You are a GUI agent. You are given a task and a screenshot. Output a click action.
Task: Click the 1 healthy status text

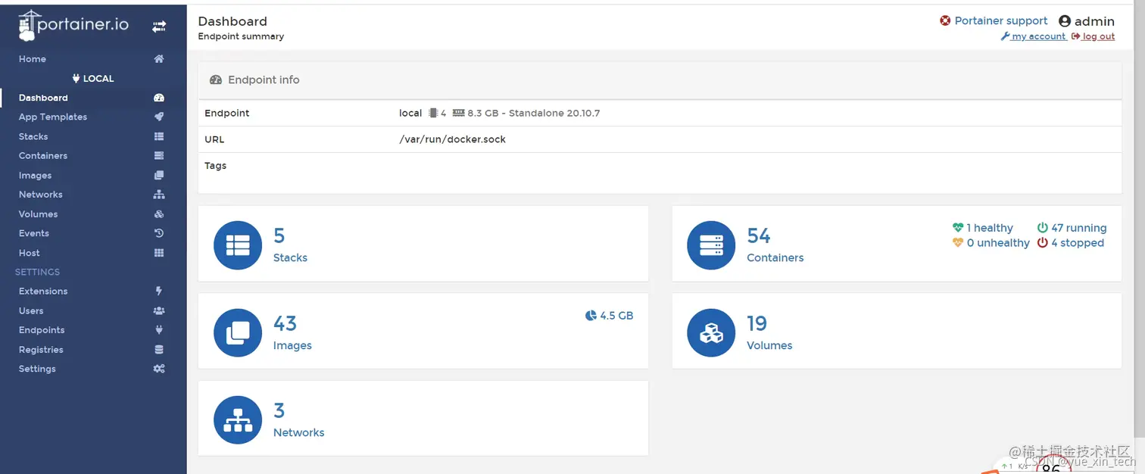(x=989, y=228)
